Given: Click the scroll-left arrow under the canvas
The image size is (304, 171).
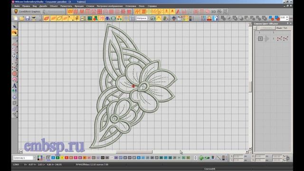Looking at the screenshot, I should pos(21,152).
